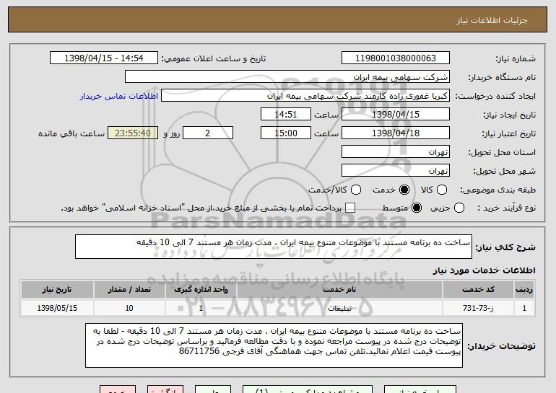The height and width of the screenshot is (393, 556).
Task: Click the attachments button marked (1)
Action: [x=308, y=389]
